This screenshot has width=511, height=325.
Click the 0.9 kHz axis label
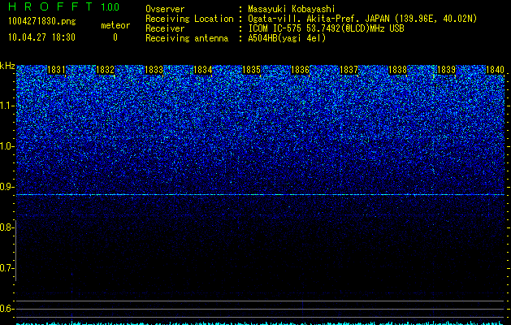tap(6, 187)
